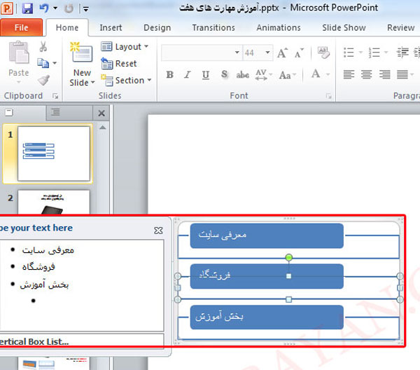Select slide 1 thumbnail
Image resolution: width=420 pixels, height=370 pixels.
[54, 153]
